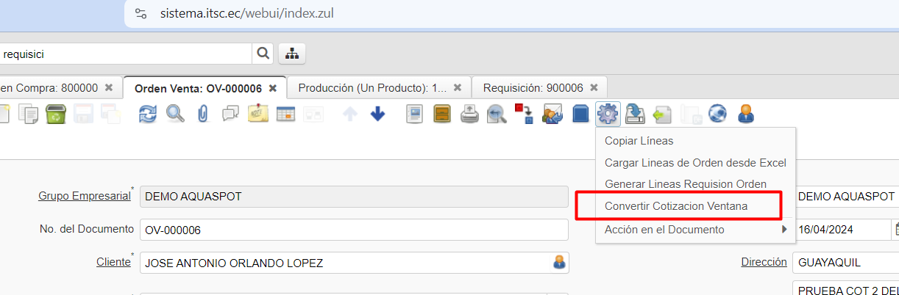Click the Print printer icon
Image resolution: width=899 pixels, height=295 pixels.
coord(469,114)
